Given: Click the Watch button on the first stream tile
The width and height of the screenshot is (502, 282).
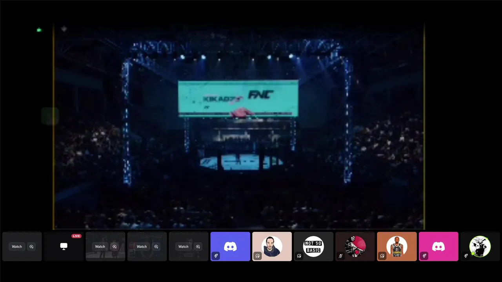Looking at the screenshot, I should [x=17, y=247].
